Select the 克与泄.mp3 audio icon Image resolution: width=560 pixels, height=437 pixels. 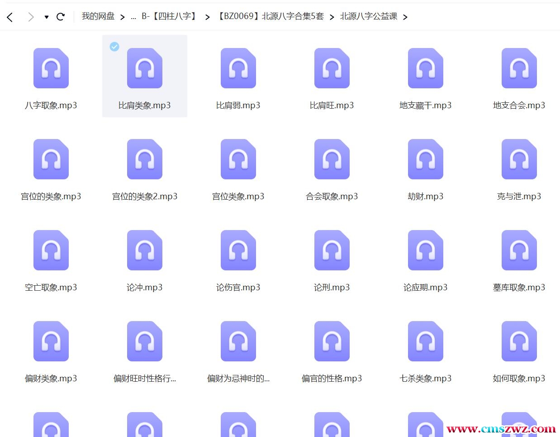519,159
